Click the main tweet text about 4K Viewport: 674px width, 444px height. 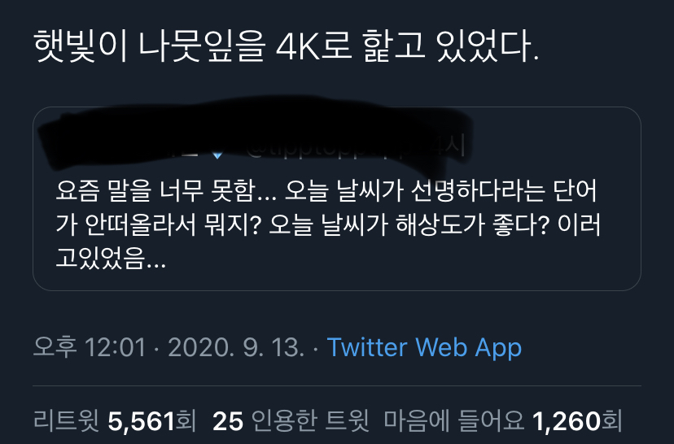click(x=287, y=46)
